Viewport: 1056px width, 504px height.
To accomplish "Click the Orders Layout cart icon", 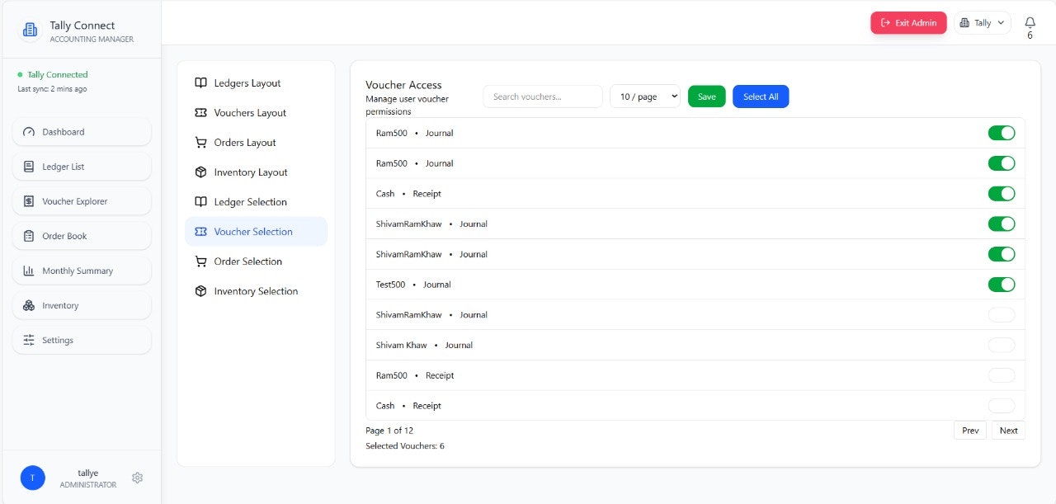I will [200, 143].
